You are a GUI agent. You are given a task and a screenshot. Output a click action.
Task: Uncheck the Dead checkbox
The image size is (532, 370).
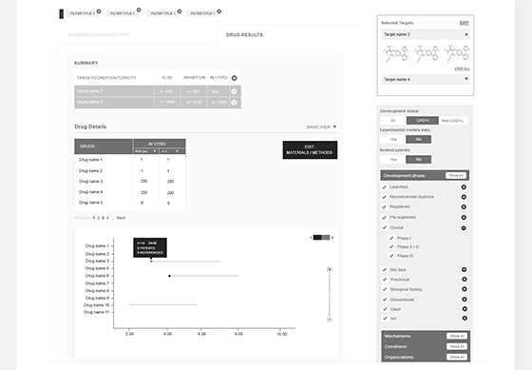[x=385, y=309]
